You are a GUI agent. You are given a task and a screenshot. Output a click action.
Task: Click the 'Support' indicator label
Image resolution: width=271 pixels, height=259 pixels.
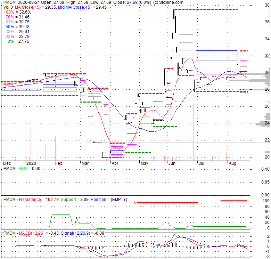click(x=68, y=199)
